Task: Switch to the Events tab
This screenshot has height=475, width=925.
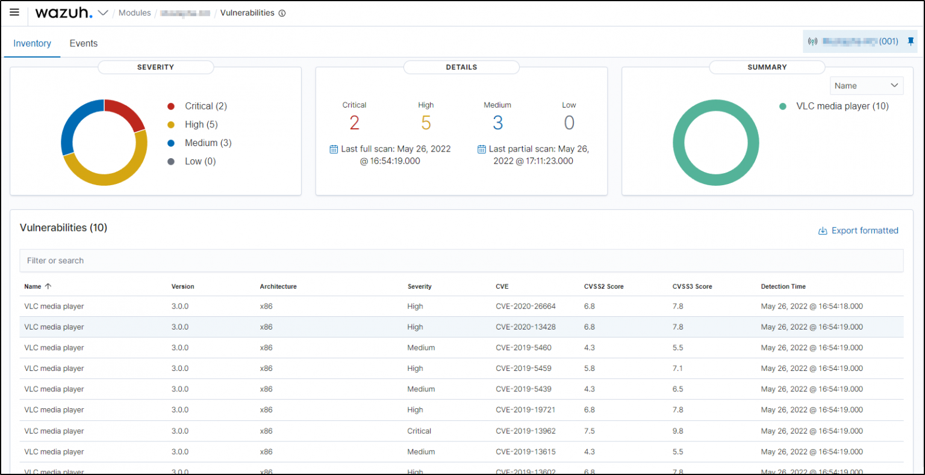Action: 83,43
